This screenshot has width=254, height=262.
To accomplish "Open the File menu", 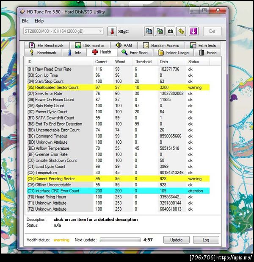I will (x=25, y=21).
